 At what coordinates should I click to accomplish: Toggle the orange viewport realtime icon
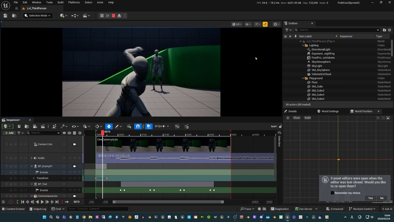click(265, 24)
